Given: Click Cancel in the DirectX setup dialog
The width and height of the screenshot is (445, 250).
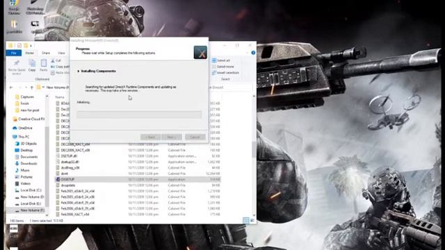Looking at the screenshot, I should (x=195, y=137).
